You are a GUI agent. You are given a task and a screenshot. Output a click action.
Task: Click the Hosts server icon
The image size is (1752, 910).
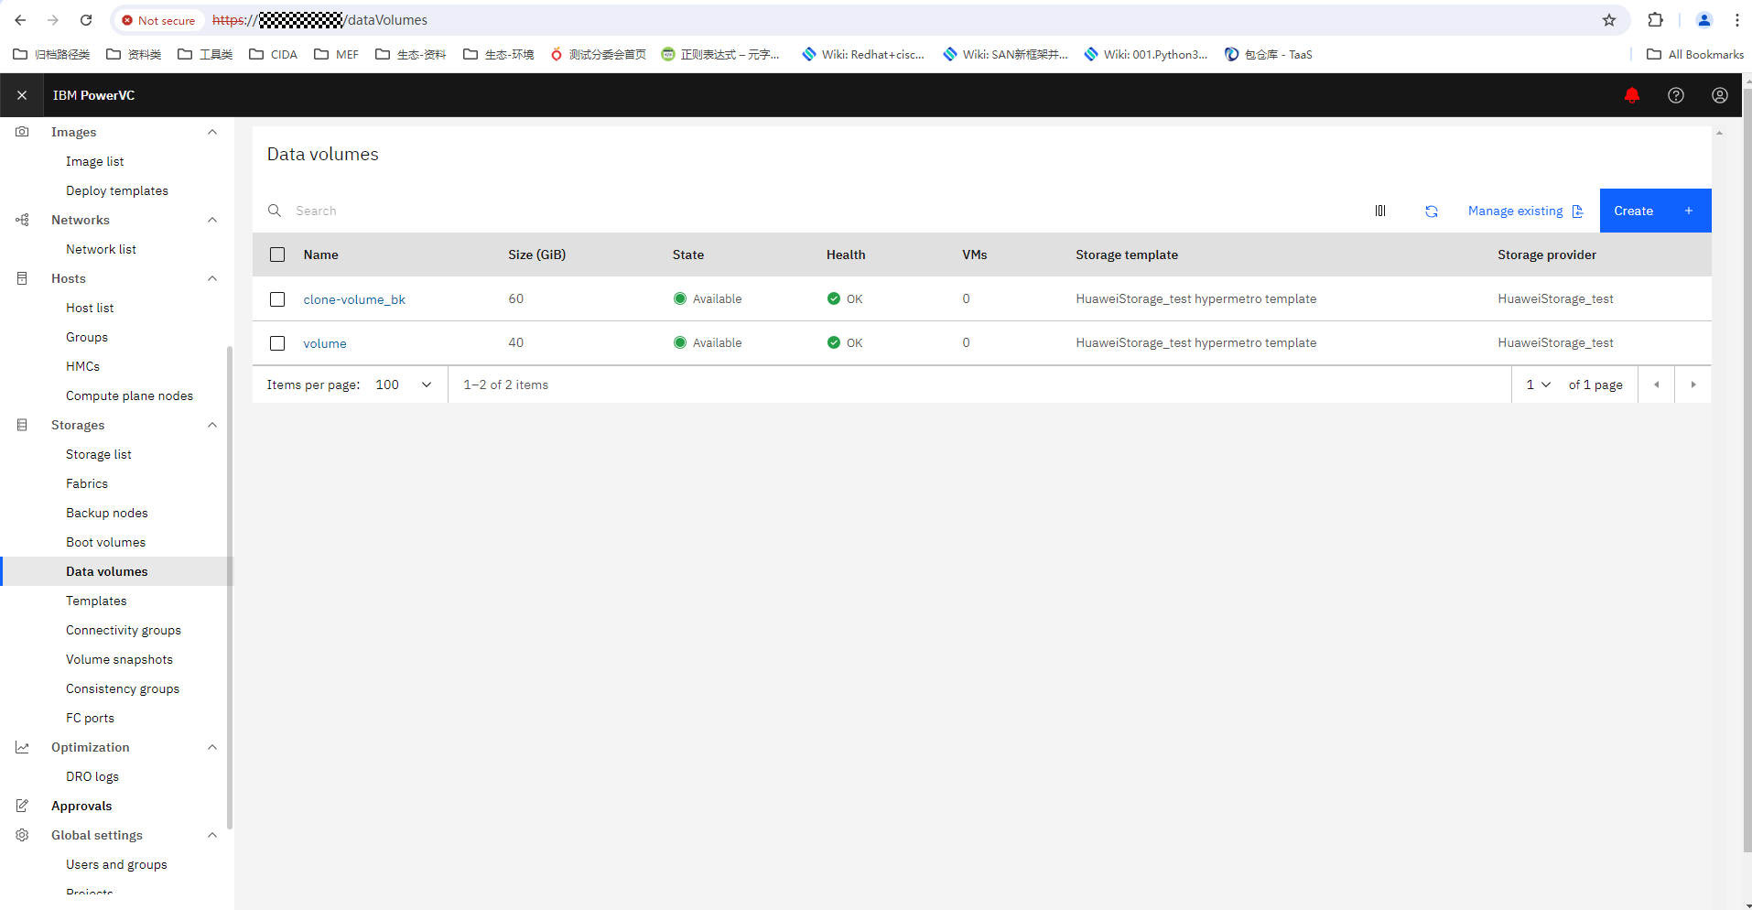pyautogui.click(x=22, y=278)
